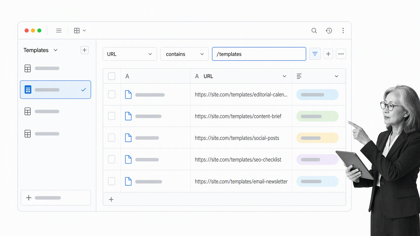Check the email-newsletter row checkbox
This screenshot has width=420, height=236.
[112, 181]
